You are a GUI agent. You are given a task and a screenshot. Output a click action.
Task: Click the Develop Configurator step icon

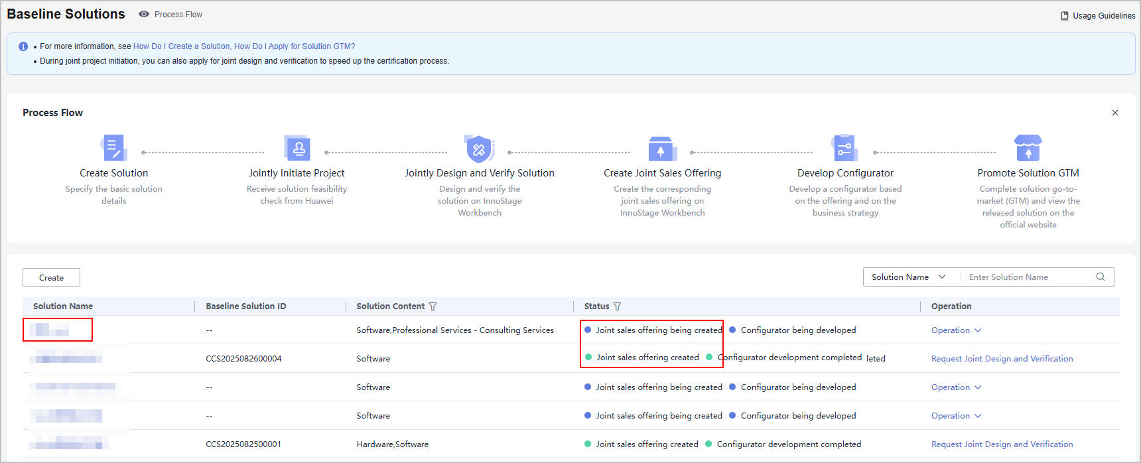[x=844, y=148]
